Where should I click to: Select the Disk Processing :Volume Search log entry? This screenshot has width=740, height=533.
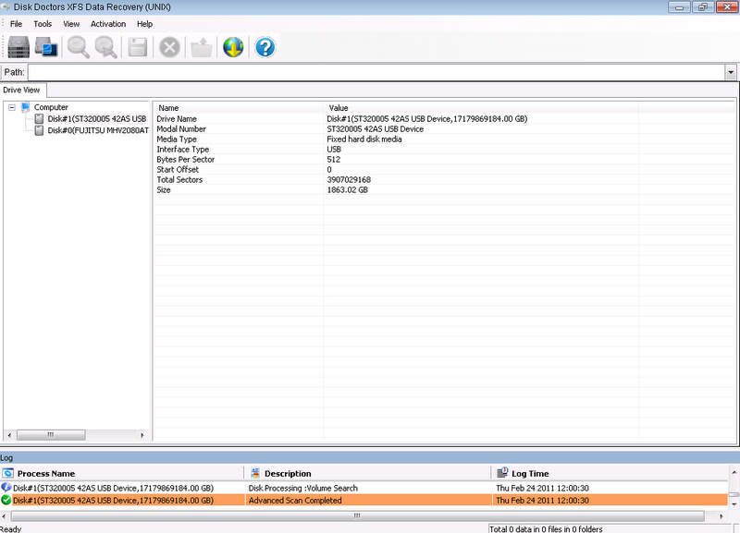click(x=364, y=488)
